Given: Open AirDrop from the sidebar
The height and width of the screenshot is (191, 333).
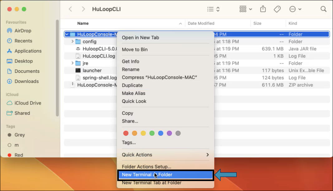Looking at the screenshot, I should 23,31.
